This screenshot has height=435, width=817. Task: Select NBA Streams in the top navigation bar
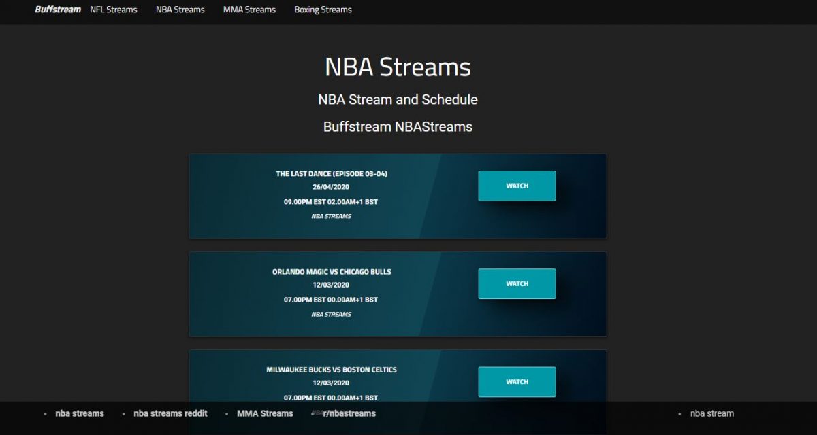pos(180,10)
